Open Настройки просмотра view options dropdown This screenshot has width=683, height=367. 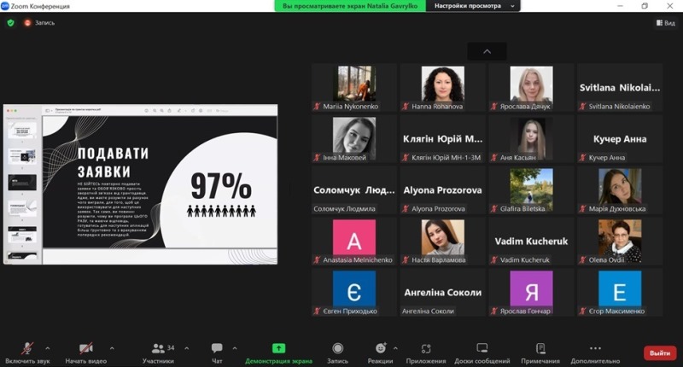474,6
